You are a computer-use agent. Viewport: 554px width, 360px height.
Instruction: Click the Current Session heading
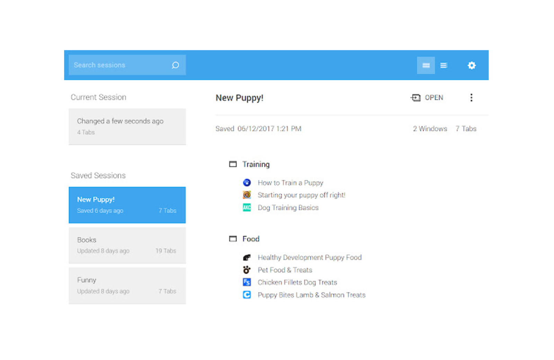point(98,97)
